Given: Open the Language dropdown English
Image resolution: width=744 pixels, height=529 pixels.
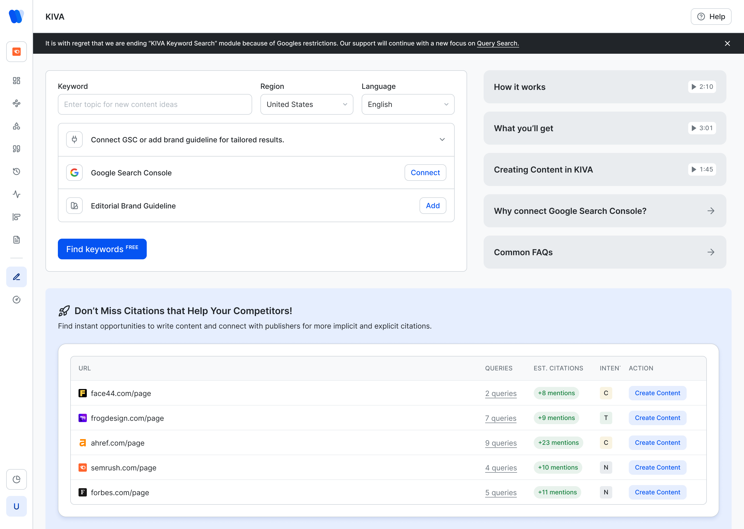Looking at the screenshot, I should pos(408,104).
